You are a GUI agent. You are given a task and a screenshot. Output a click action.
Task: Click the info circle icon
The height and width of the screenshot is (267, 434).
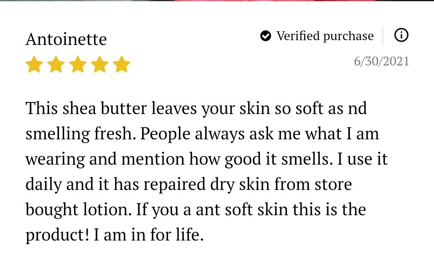[401, 35]
